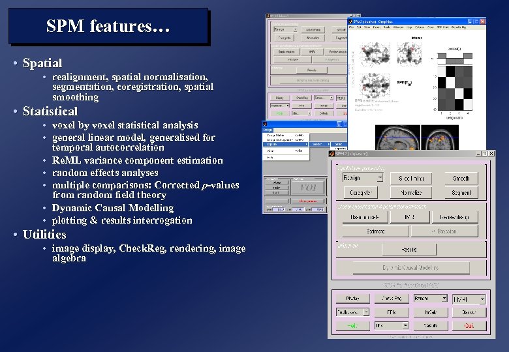Open the Realign dropdown in front SPM2 window
509x352 pixels.
(363, 177)
